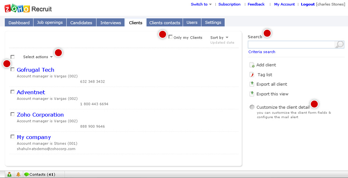Open the Clients contacts tab
The height and width of the screenshot is (178, 348).
click(165, 22)
